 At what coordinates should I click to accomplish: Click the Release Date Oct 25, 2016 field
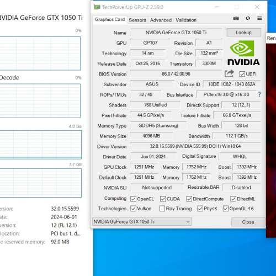(147, 63)
